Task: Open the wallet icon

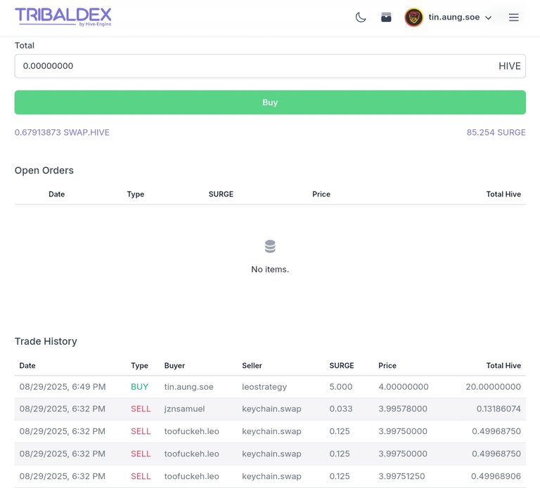Action: click(x=386, y=17)
